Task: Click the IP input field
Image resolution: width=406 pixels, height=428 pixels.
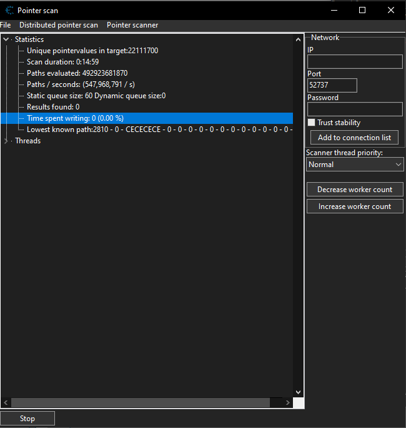Action: [x=355, y=61]
